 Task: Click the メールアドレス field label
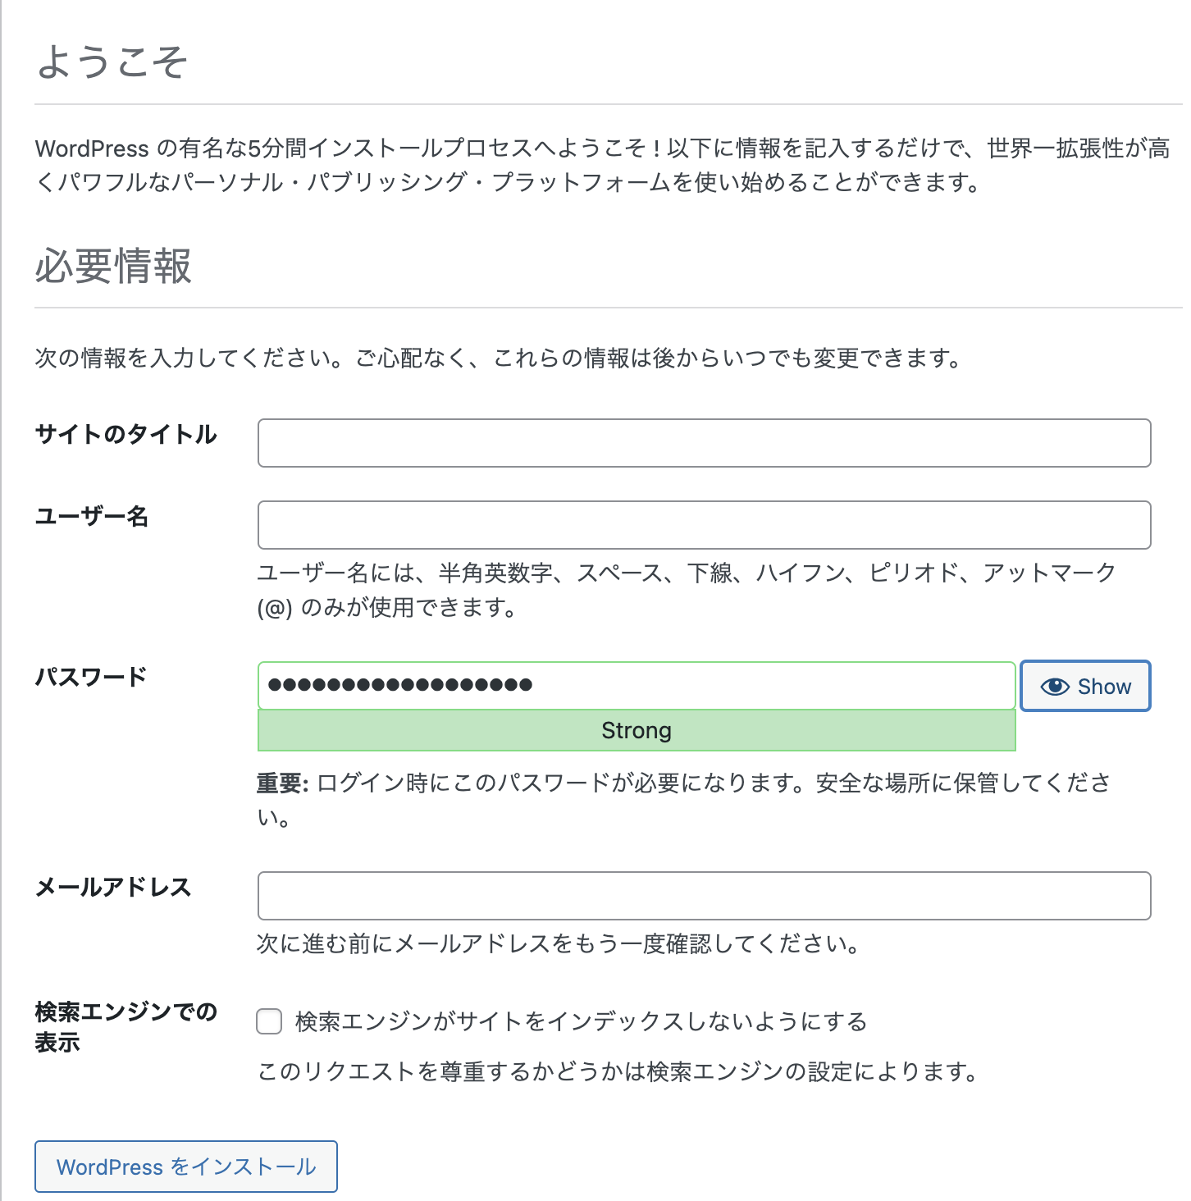113,887
